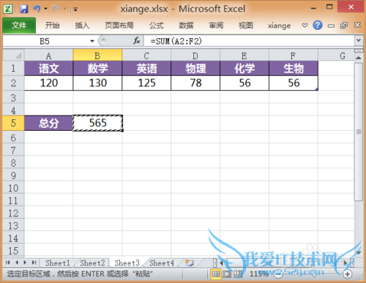Switch to Page Break Preview icon

[238, 274]
